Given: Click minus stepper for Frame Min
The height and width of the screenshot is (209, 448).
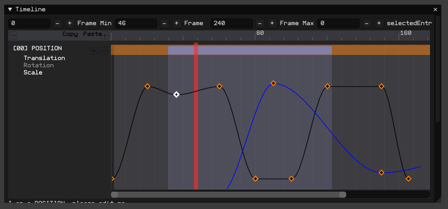Looking at the screenshot, I should point(58,23).
